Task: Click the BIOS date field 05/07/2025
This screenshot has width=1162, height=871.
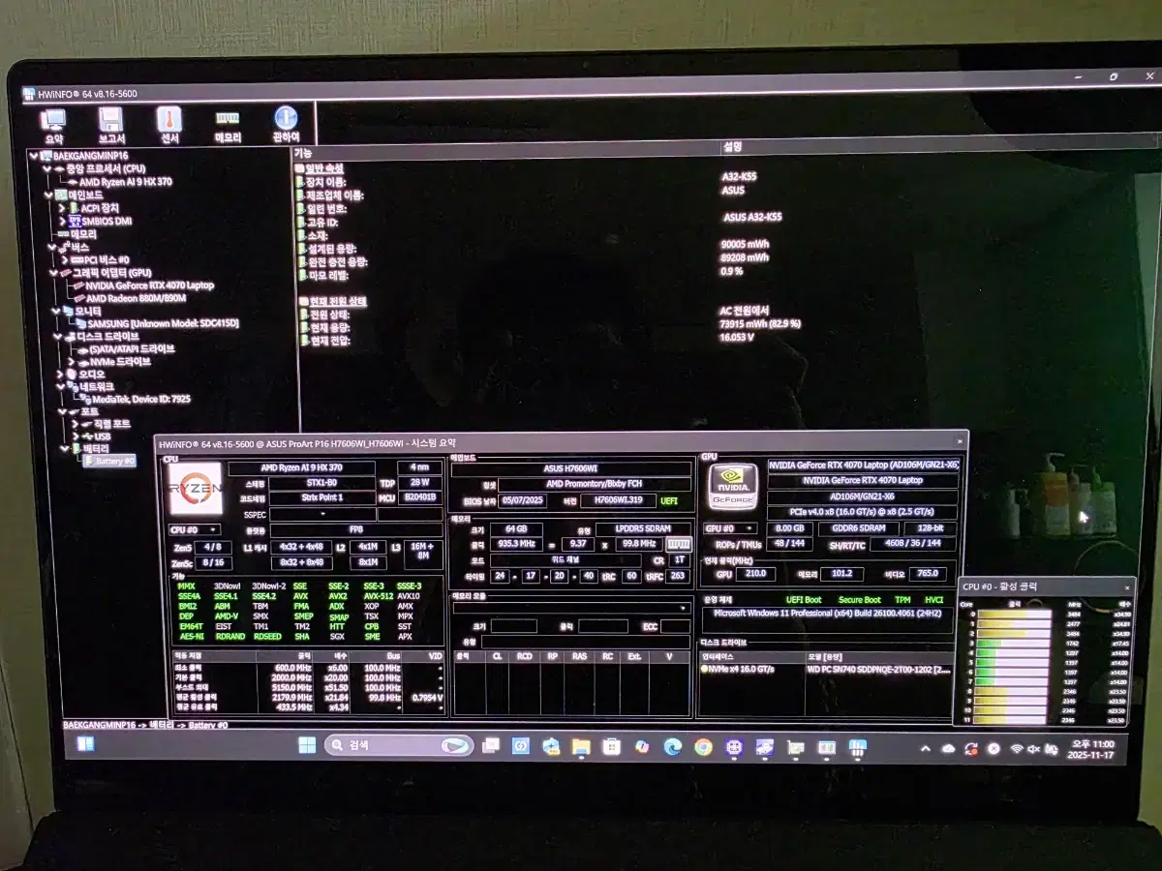Action: pyautogui.click(x=525, y=500)
